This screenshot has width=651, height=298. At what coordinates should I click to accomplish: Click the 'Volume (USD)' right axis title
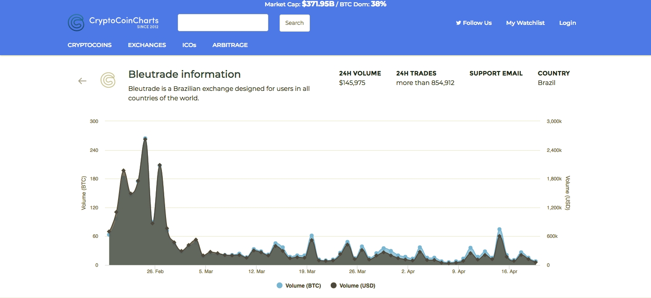pos(568,193)
